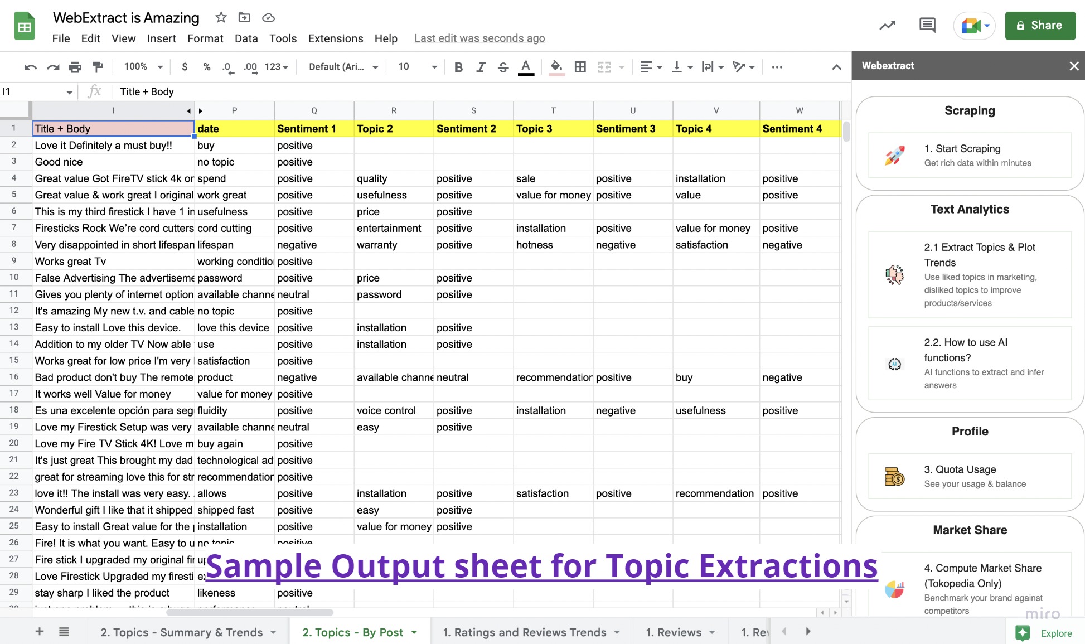The image size is (1085, 644).
Task: Toggle italic formatting
Action: tap(481, 67)
